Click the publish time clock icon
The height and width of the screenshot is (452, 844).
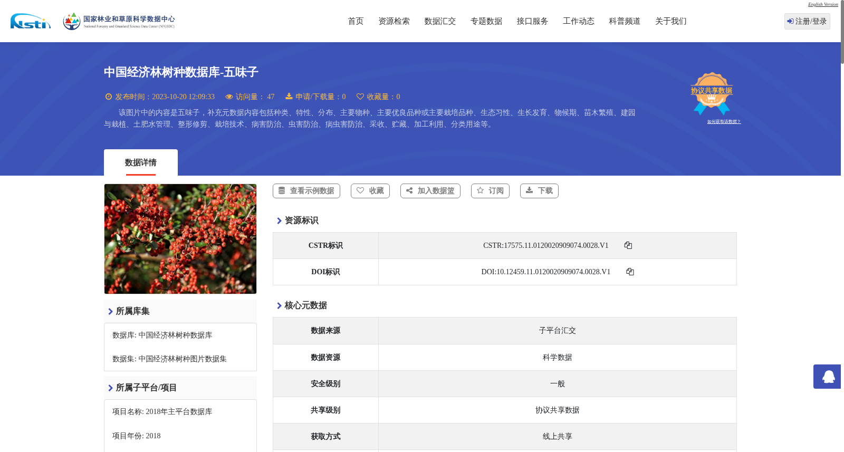[x=109, y=97]
